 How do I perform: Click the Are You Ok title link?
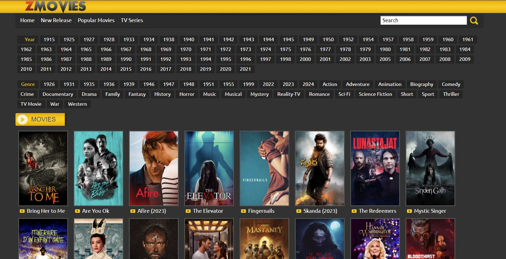tap(95, 211)
